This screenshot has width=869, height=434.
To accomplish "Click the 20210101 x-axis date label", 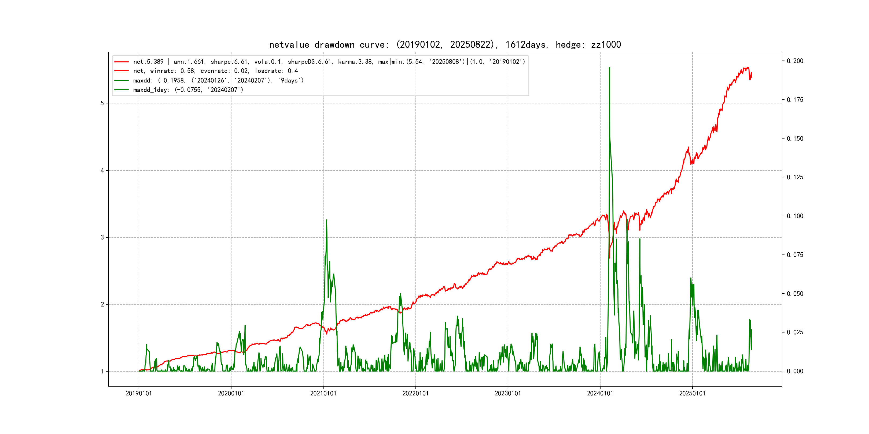I will click(323, 393).
